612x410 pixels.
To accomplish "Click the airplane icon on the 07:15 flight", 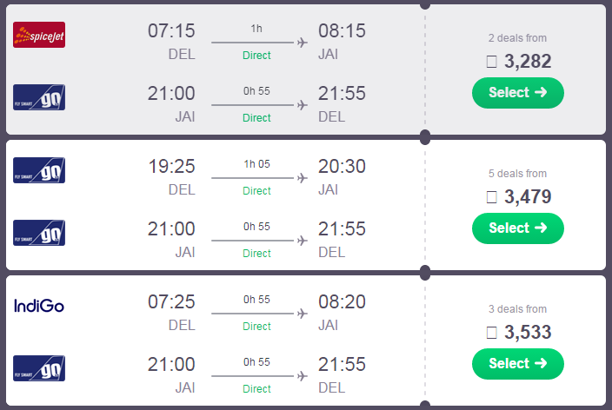I will click(303, 43).
